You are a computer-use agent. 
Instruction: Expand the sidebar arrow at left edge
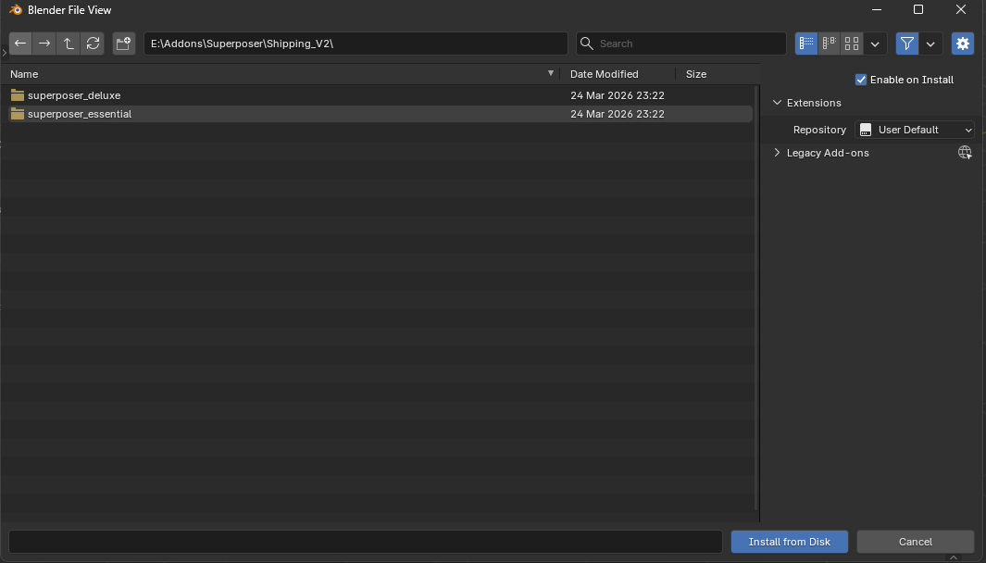(x=5, y=53)
